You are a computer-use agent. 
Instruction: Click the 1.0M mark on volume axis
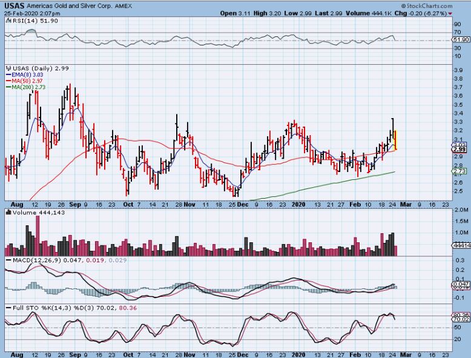pyautogui.click(x=462, y=233)
